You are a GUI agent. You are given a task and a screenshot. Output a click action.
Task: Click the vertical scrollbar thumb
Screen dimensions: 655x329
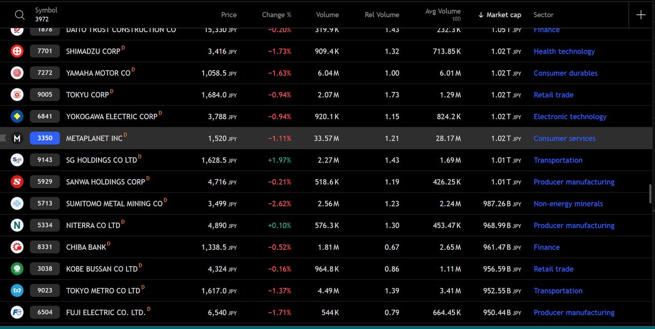650,193
